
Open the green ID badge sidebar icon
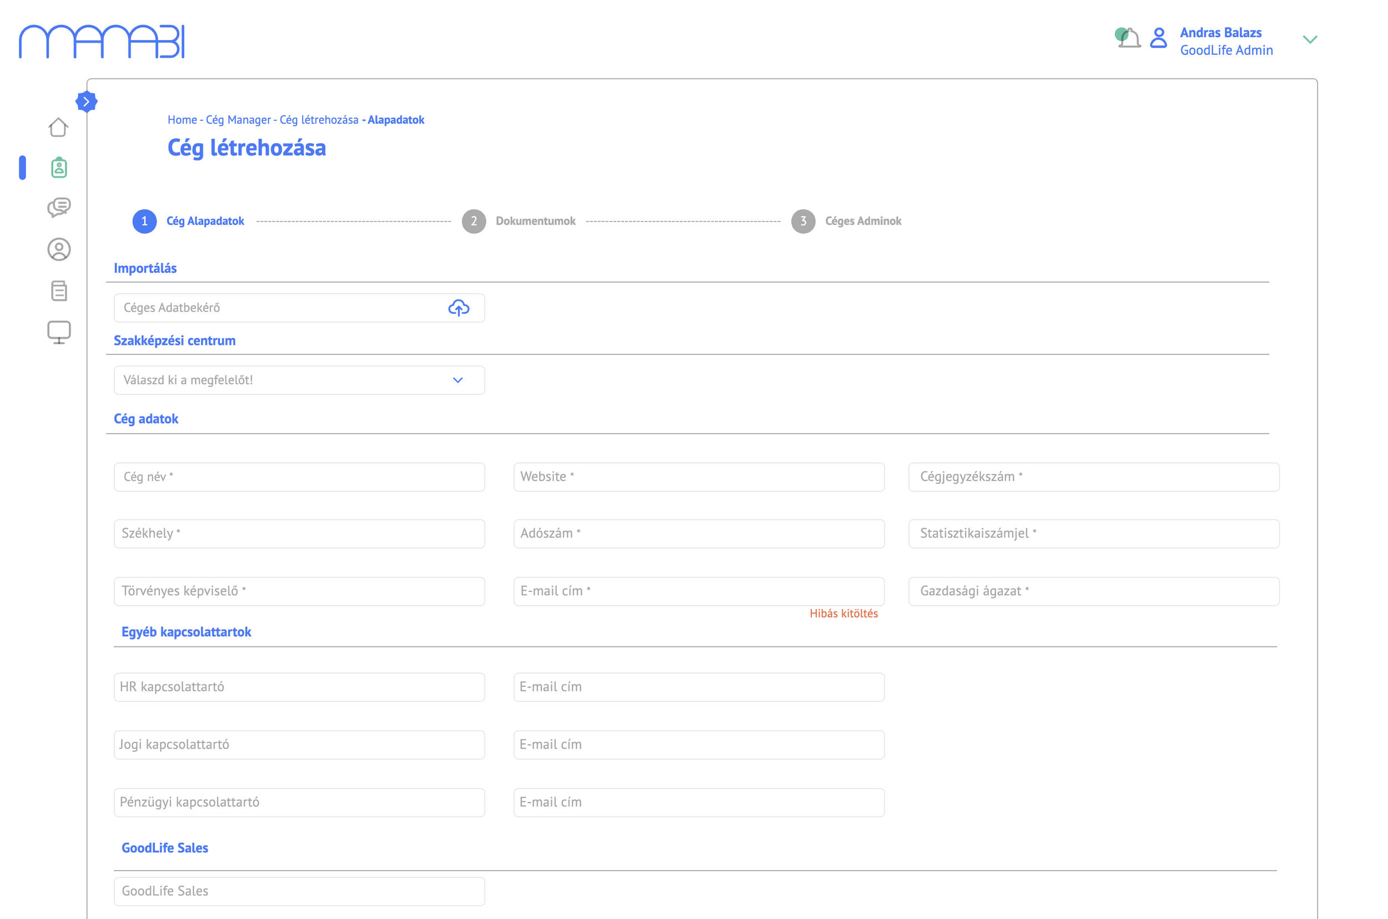(59, 168)
